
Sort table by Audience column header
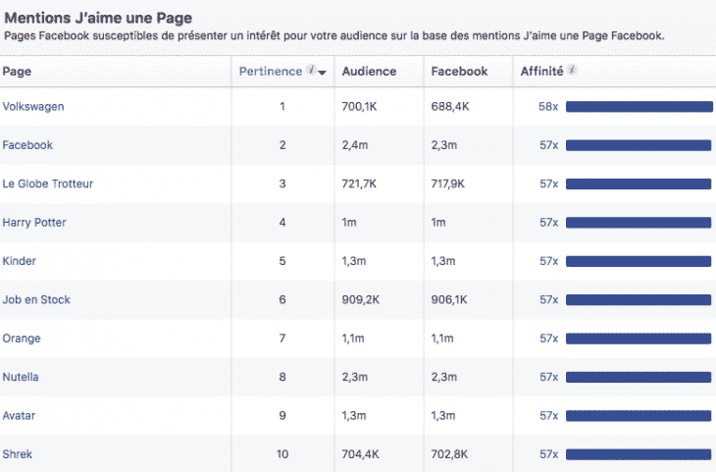click(x=369, y=72)
